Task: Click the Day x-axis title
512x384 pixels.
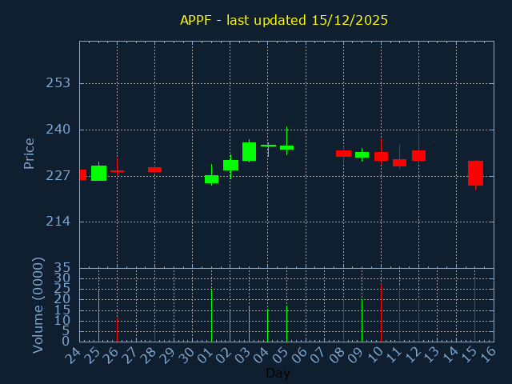Action: click(x=278, y=374)
